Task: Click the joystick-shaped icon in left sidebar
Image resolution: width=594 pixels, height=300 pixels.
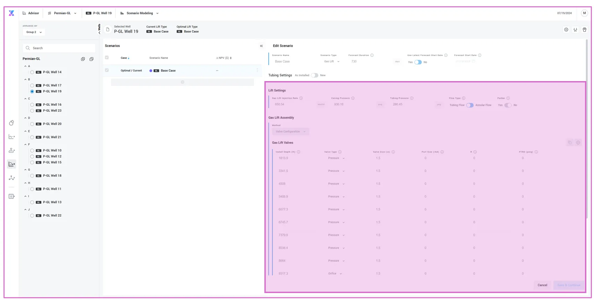Action: point(11,150)
